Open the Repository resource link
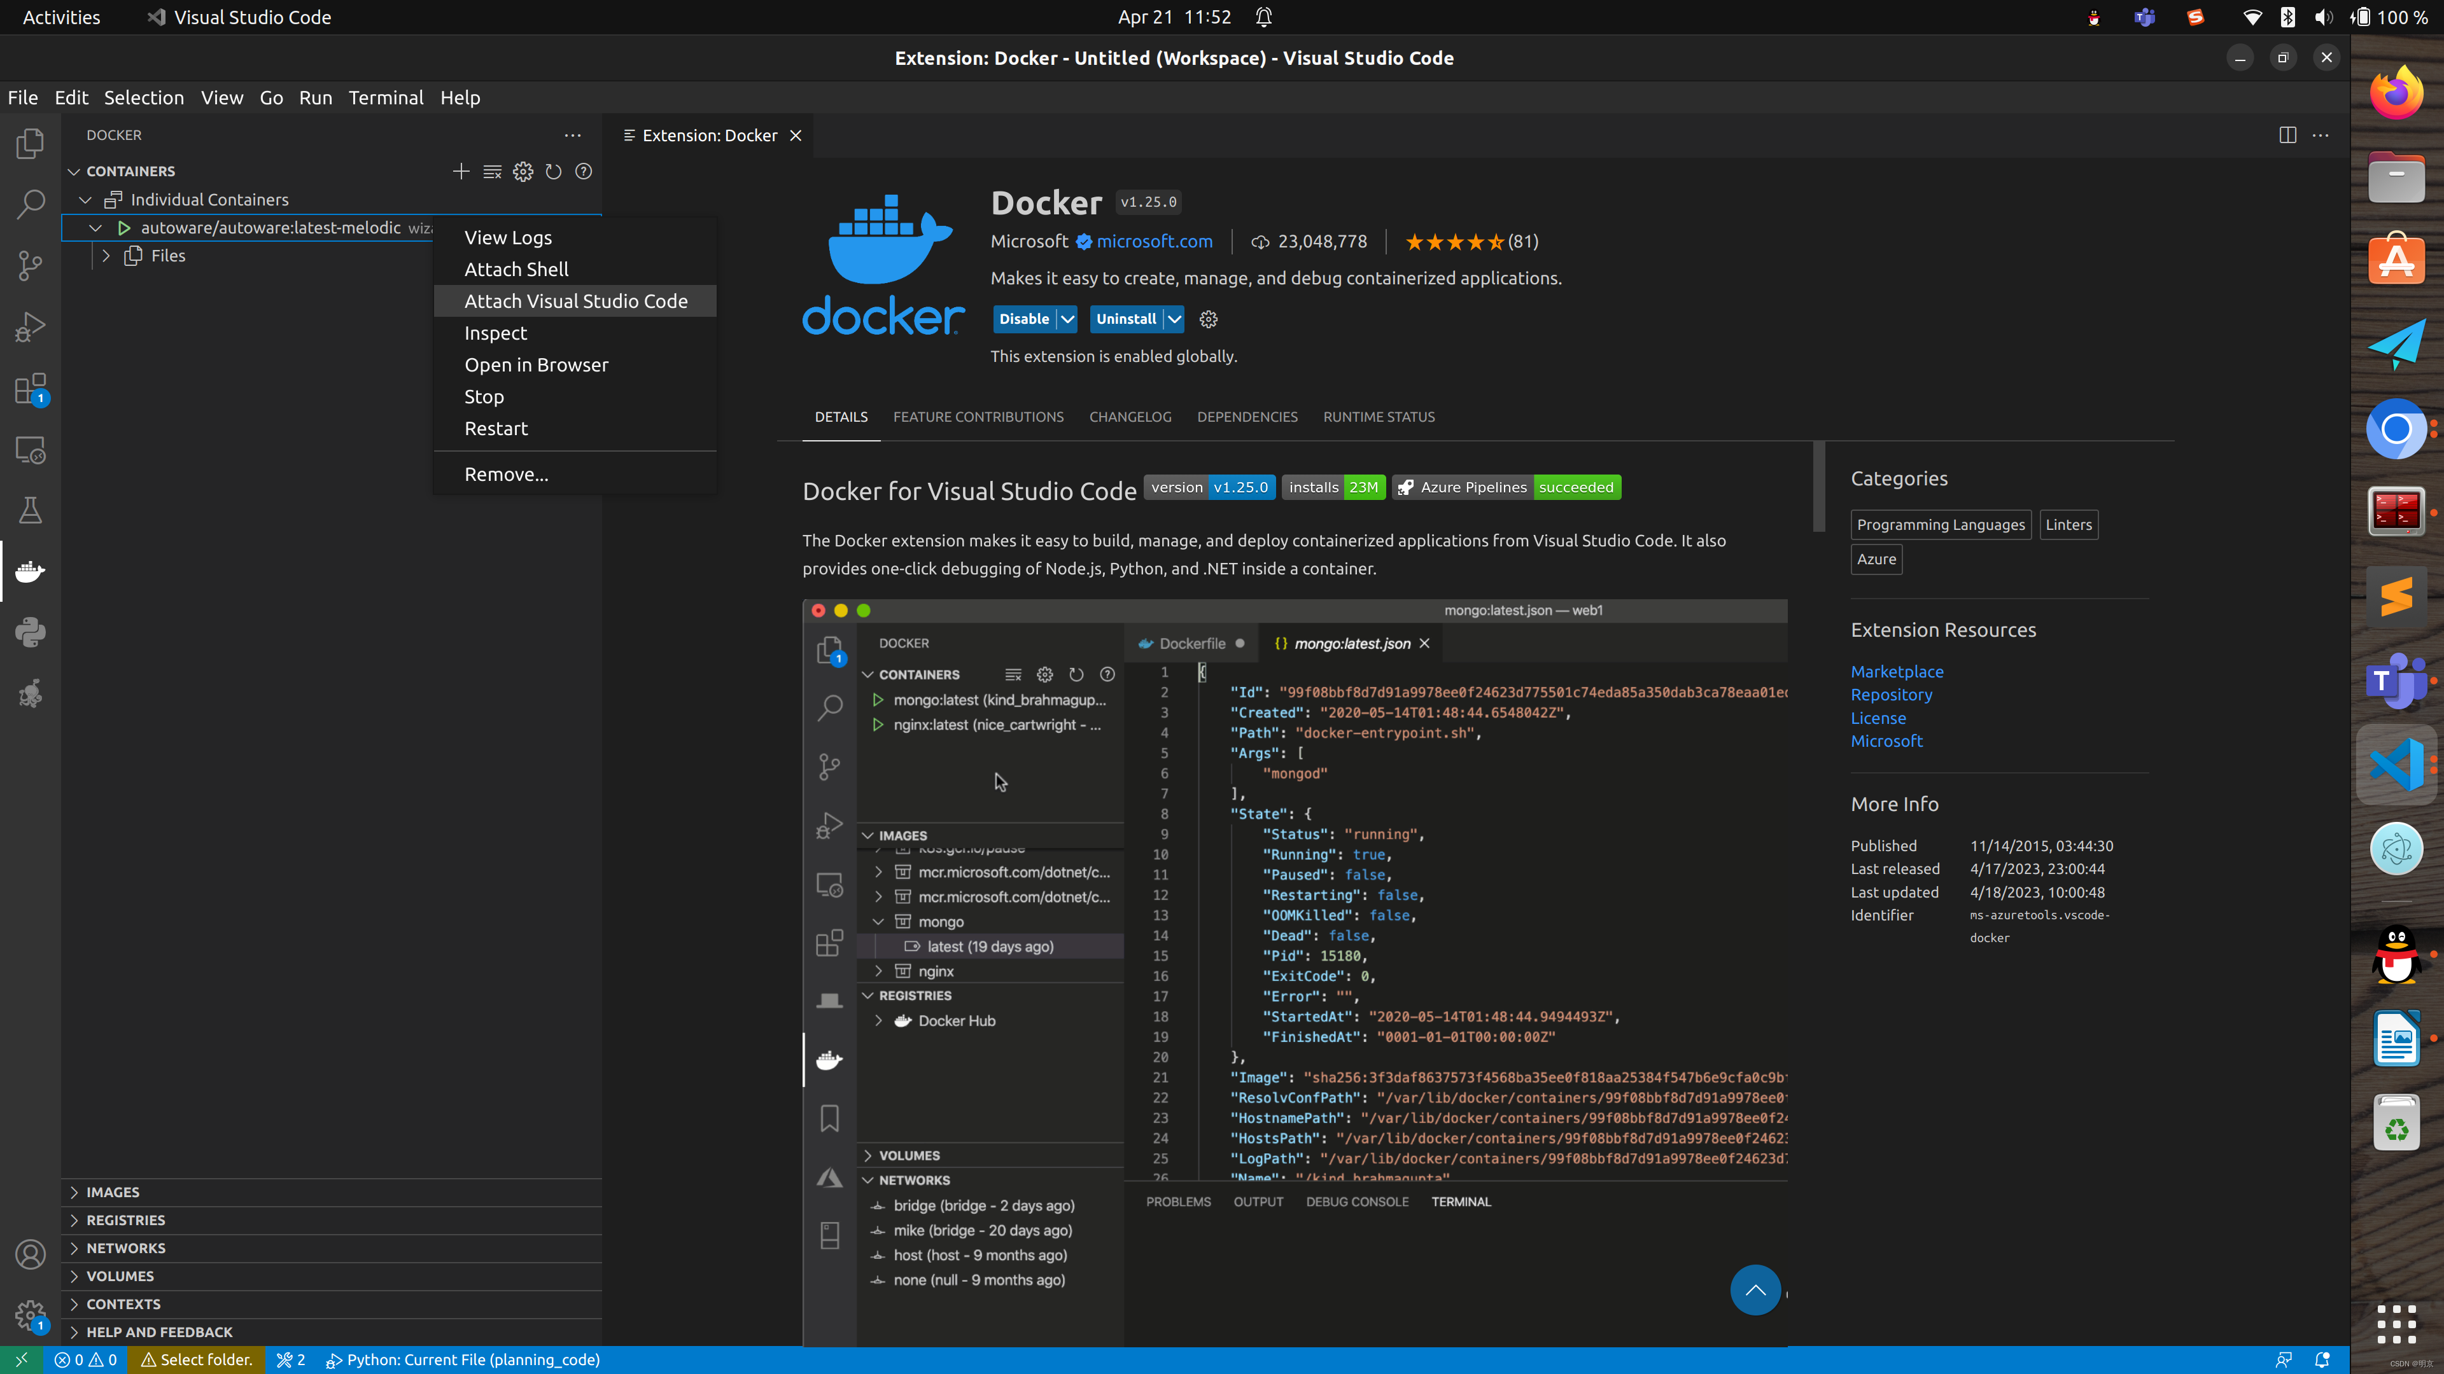 pyautogui.click(x=1891, y=695)
